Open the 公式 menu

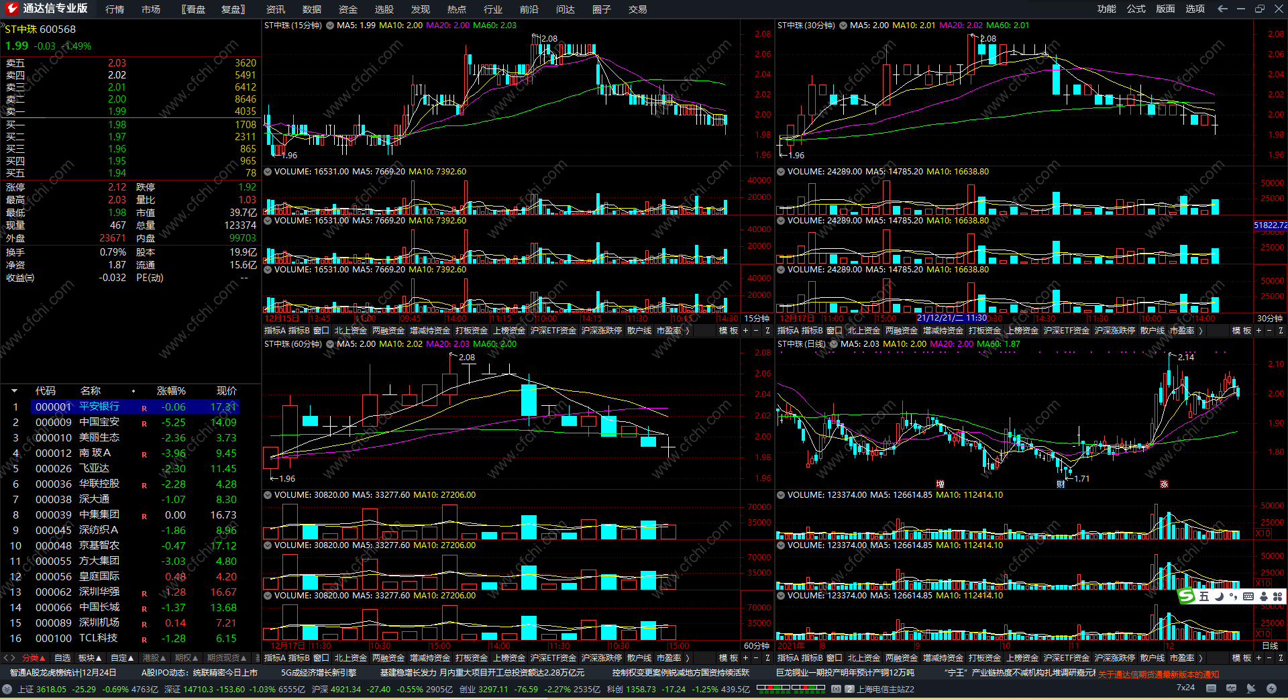pyautogui.click(x=1136, y=9)
